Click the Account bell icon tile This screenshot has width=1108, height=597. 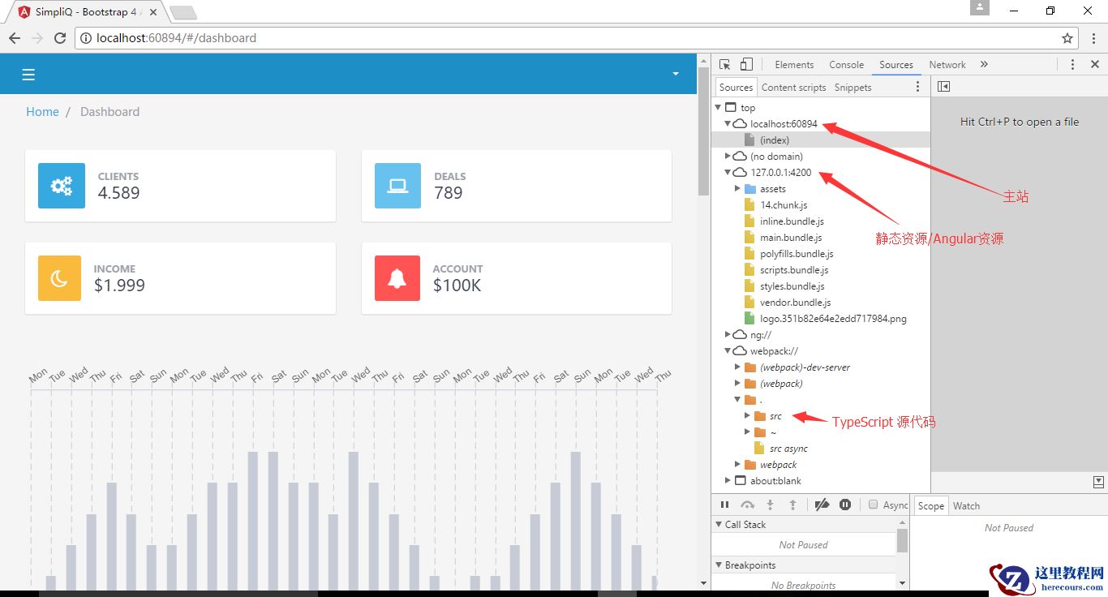pyautogui.click(x=397, y=278)
